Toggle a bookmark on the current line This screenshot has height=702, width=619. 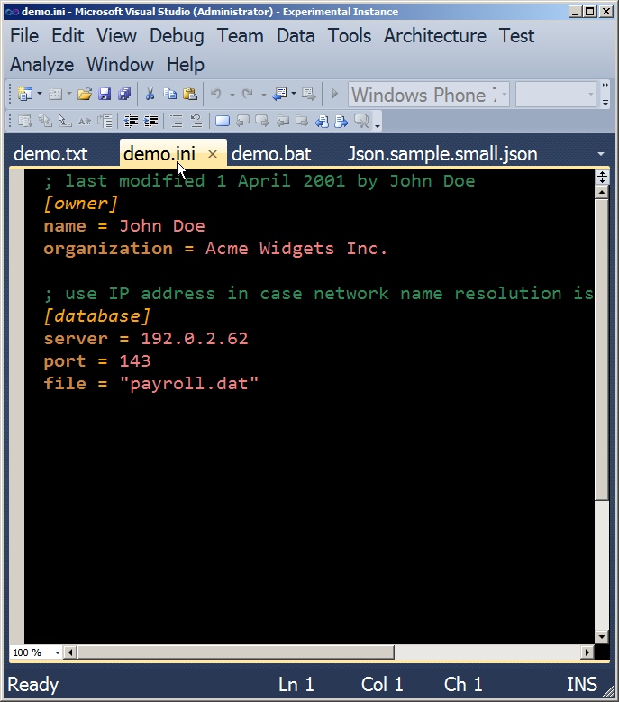[x=223, y=121]
